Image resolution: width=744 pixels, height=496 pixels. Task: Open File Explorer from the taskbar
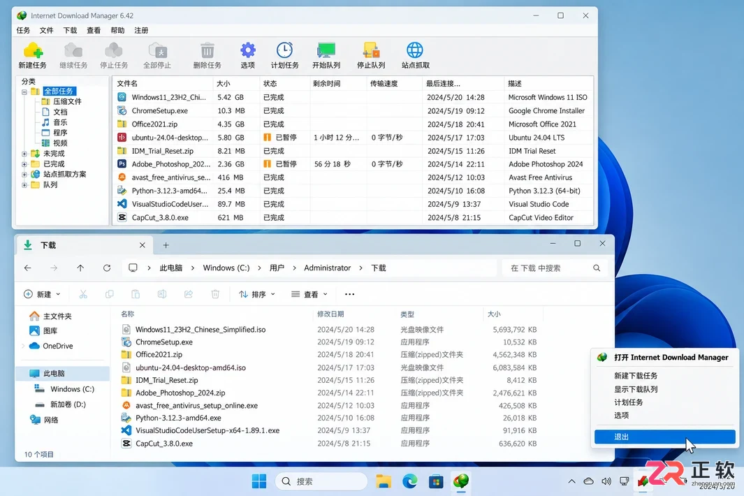[384, 481]
